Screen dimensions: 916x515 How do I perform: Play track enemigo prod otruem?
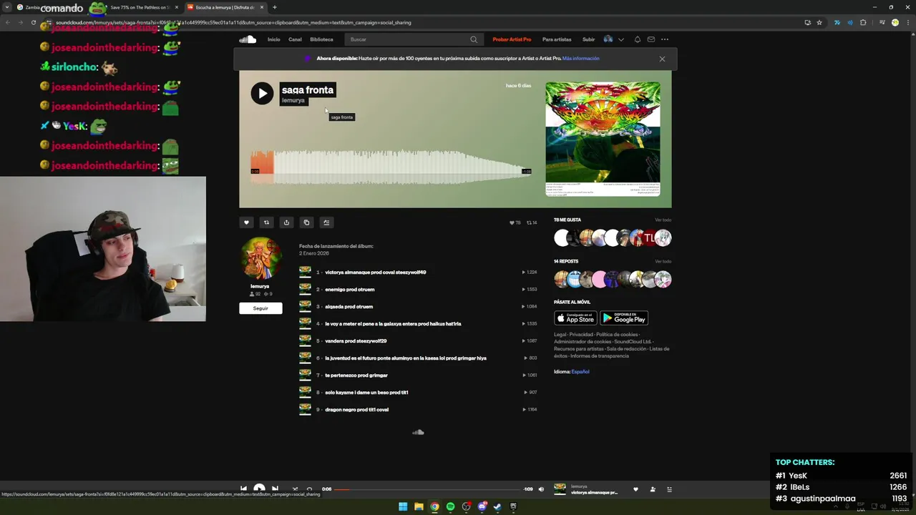[349, 290]
